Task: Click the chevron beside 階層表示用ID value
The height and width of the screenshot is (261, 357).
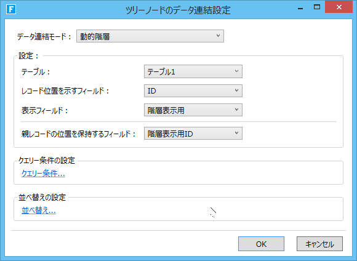Action: coord(236,133)
